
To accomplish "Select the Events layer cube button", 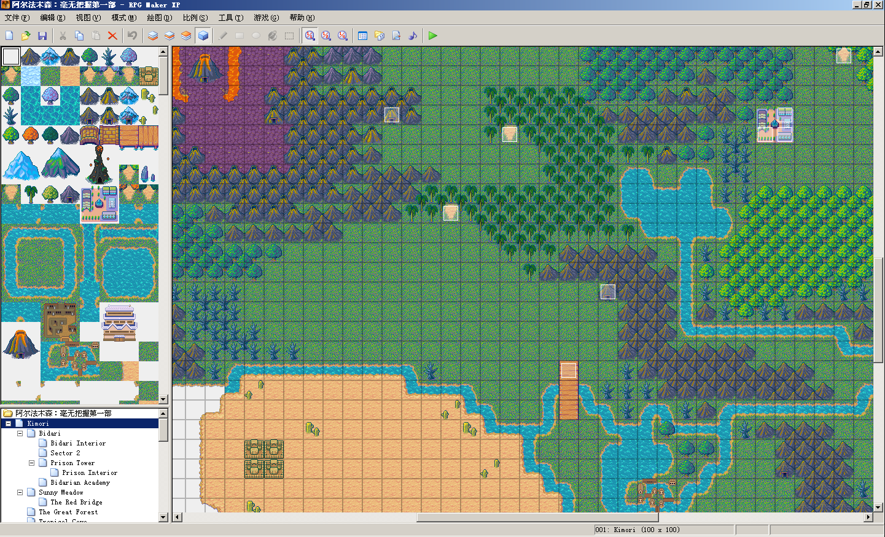I will 203,36.
